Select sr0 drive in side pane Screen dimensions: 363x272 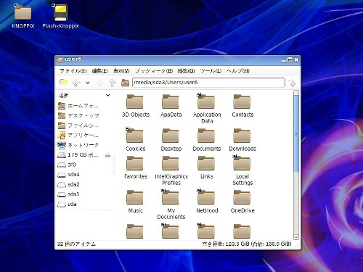pyautogui.click(x=67, y=165)
